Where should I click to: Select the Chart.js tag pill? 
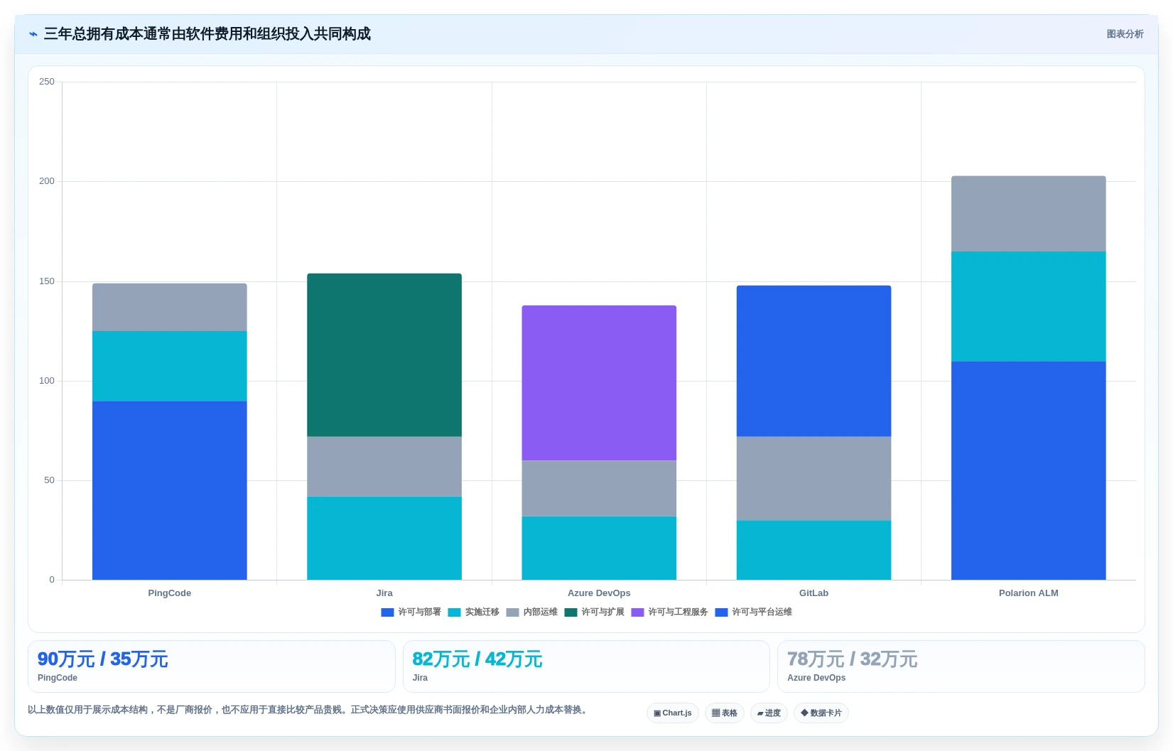tap(673, 713)
